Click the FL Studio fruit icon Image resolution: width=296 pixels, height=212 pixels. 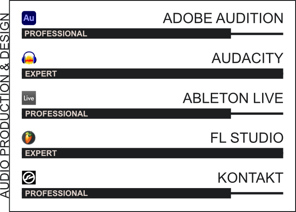(29, 138)
